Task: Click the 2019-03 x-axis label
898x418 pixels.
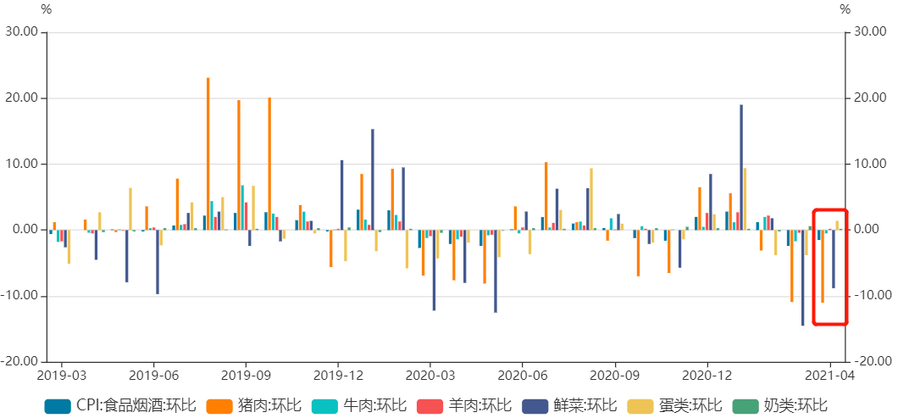Action: (x=61, y=375)
